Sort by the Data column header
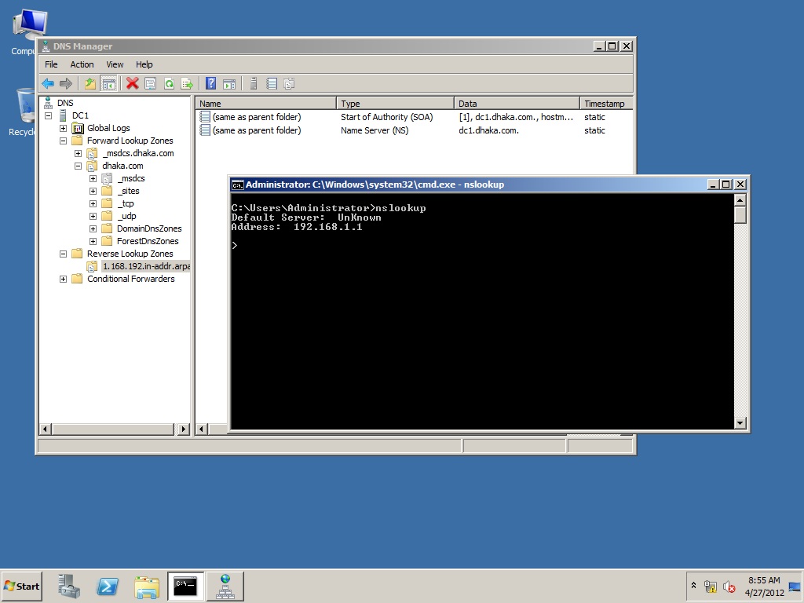 517,103
